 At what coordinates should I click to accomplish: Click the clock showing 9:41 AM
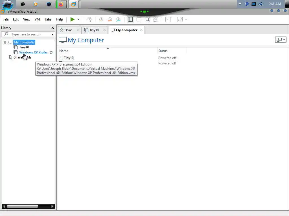(x=274, y=4)
